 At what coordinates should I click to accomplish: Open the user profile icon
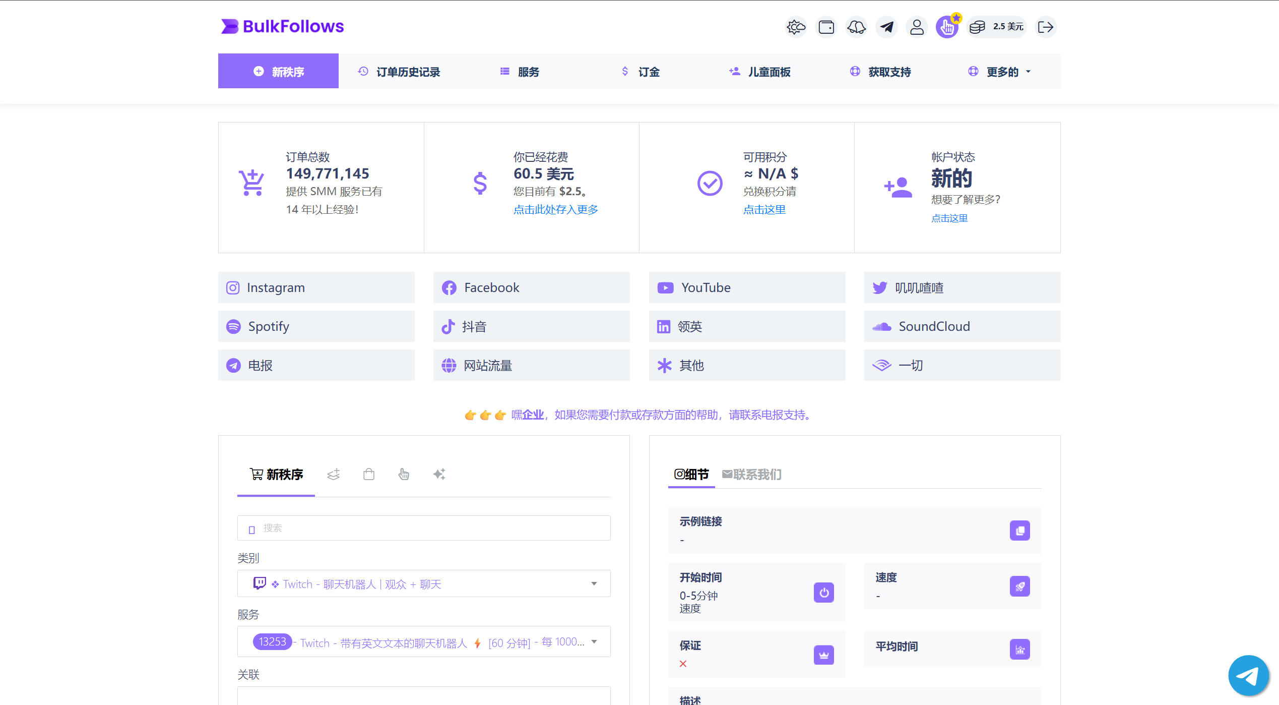tap(917, 27)
